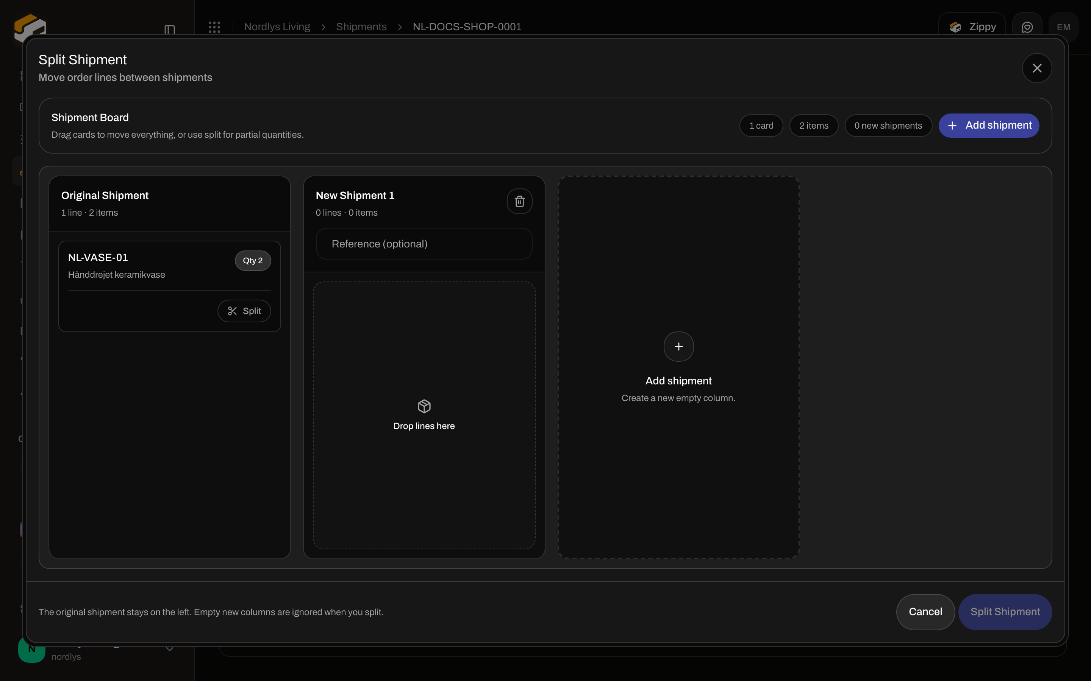Screen dimensions: 1091x681
Task: Click the 2 items counter pill
Action: tap(814, 126)
